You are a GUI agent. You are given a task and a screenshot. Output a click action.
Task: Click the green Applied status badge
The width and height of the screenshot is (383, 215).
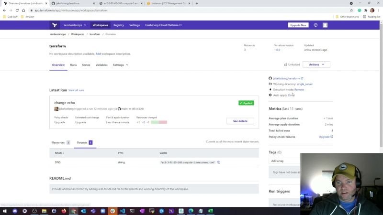click(246, 103)
